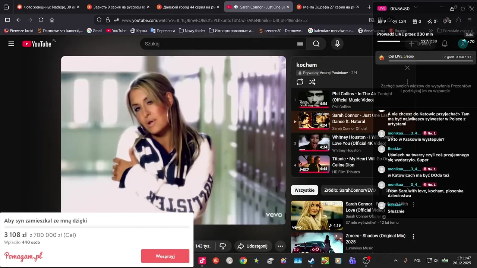Play Whitney Houston - I Will Always Love You

point(314,143)
